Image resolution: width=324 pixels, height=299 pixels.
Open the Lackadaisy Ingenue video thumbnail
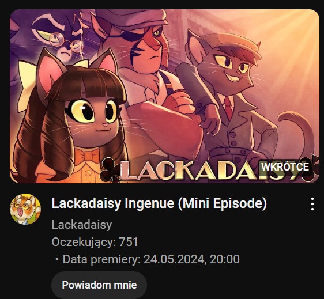164,96
